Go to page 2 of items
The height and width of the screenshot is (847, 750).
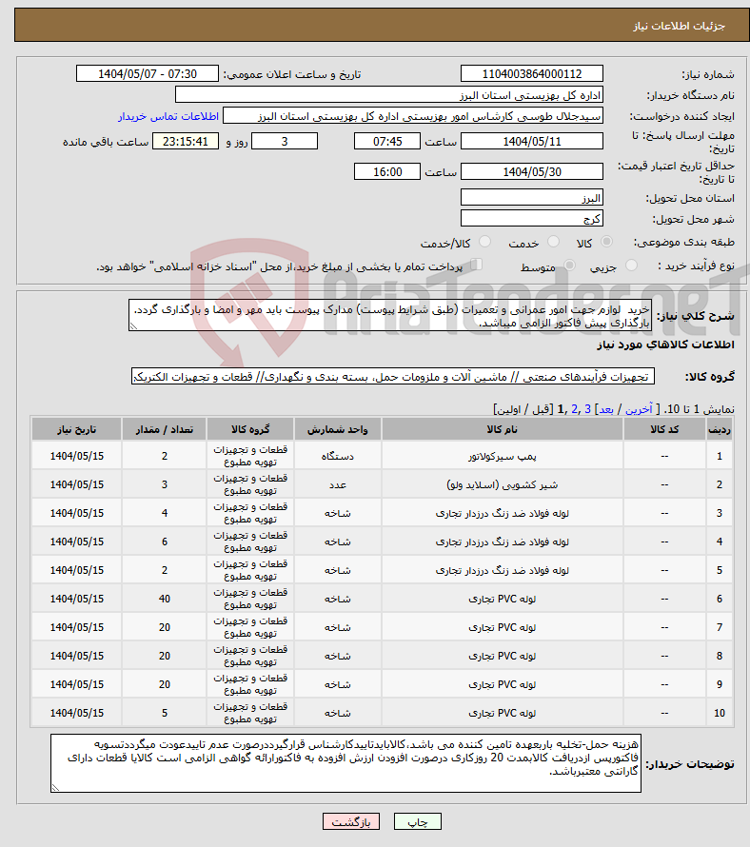tap(574, 409)
